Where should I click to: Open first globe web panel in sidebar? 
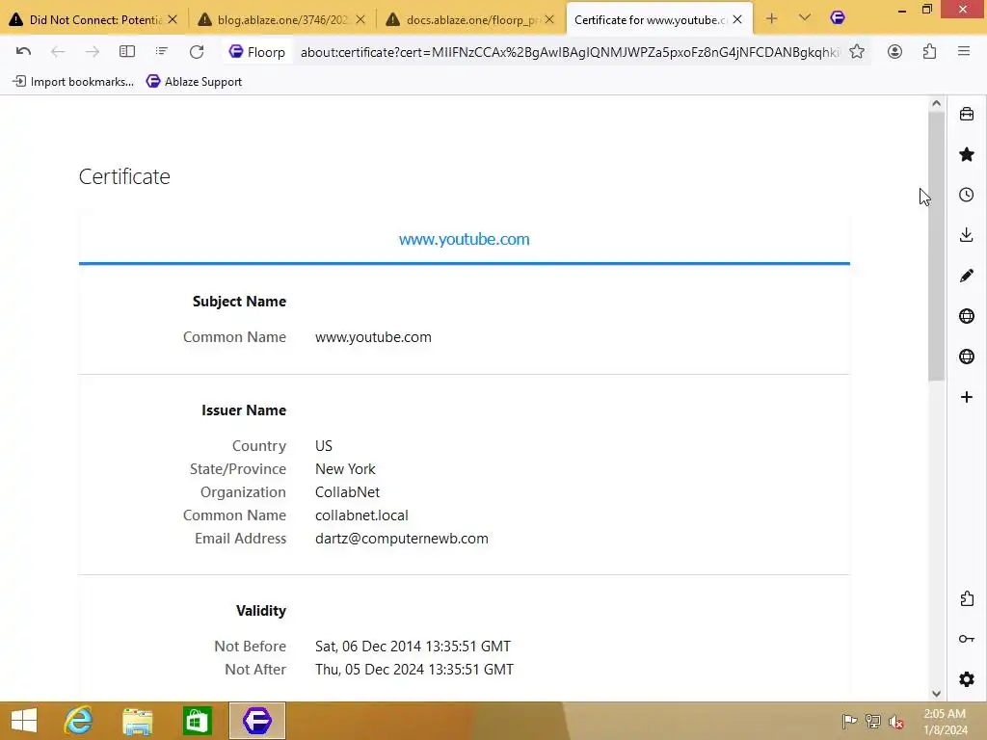point(967,316)
